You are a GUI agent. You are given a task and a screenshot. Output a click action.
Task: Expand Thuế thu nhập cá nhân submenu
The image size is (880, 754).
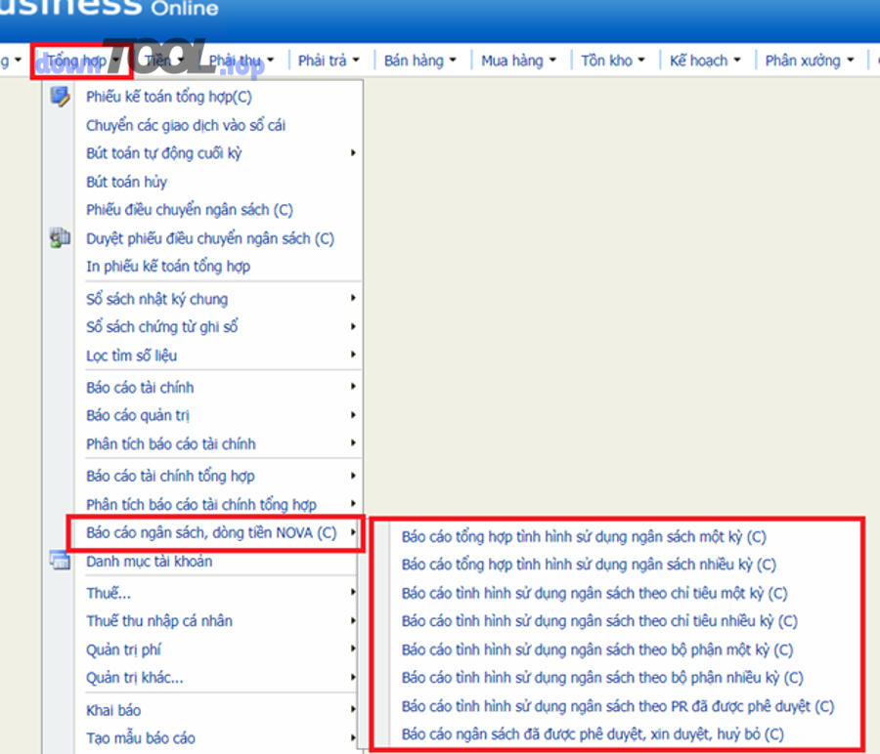tap(219, 621)
